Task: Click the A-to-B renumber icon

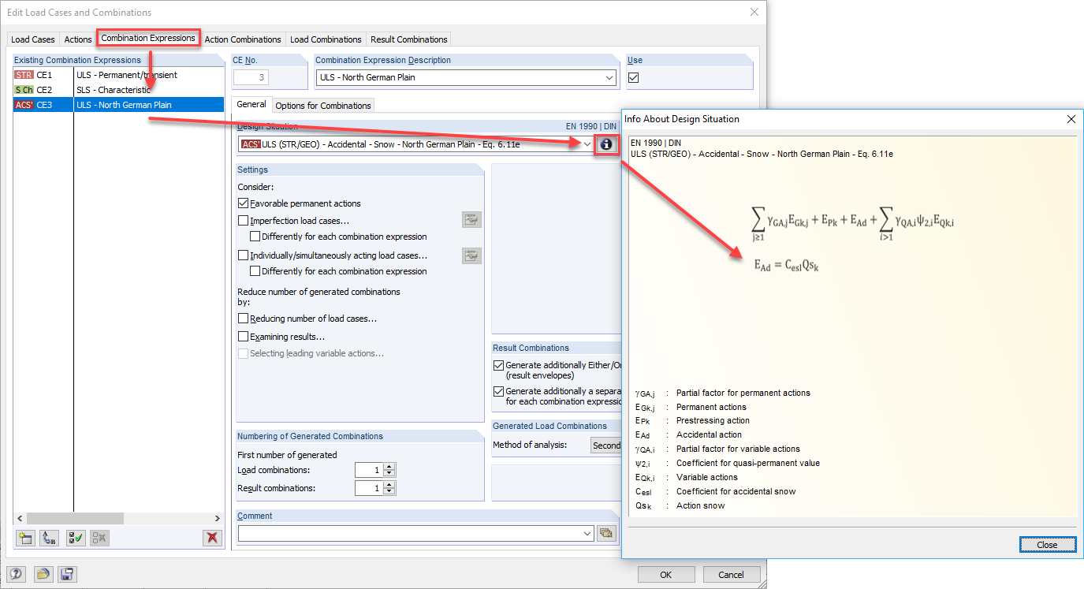Action: pyautogui.click(x=50, y=538)
